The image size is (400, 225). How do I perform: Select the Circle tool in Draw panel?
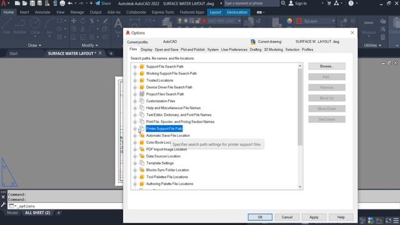pyautogui.click(x=35, y=26)
